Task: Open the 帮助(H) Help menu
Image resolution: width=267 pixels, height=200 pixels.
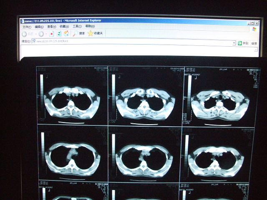Action: click(90, 26)
